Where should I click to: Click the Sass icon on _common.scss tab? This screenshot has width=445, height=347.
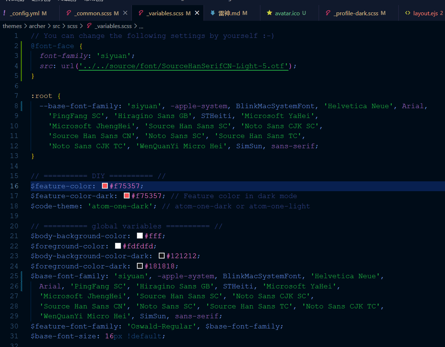tap(69, 12)
